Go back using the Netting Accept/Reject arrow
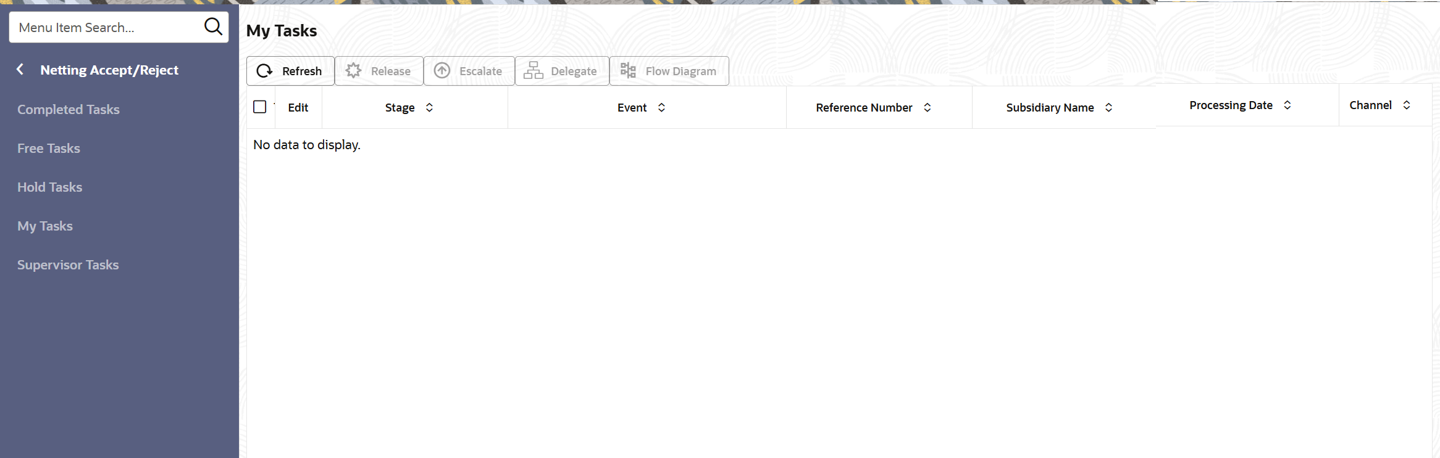The height and width of the screenshot is (458, 1440). pyautogui.click(x=20, y=70)
